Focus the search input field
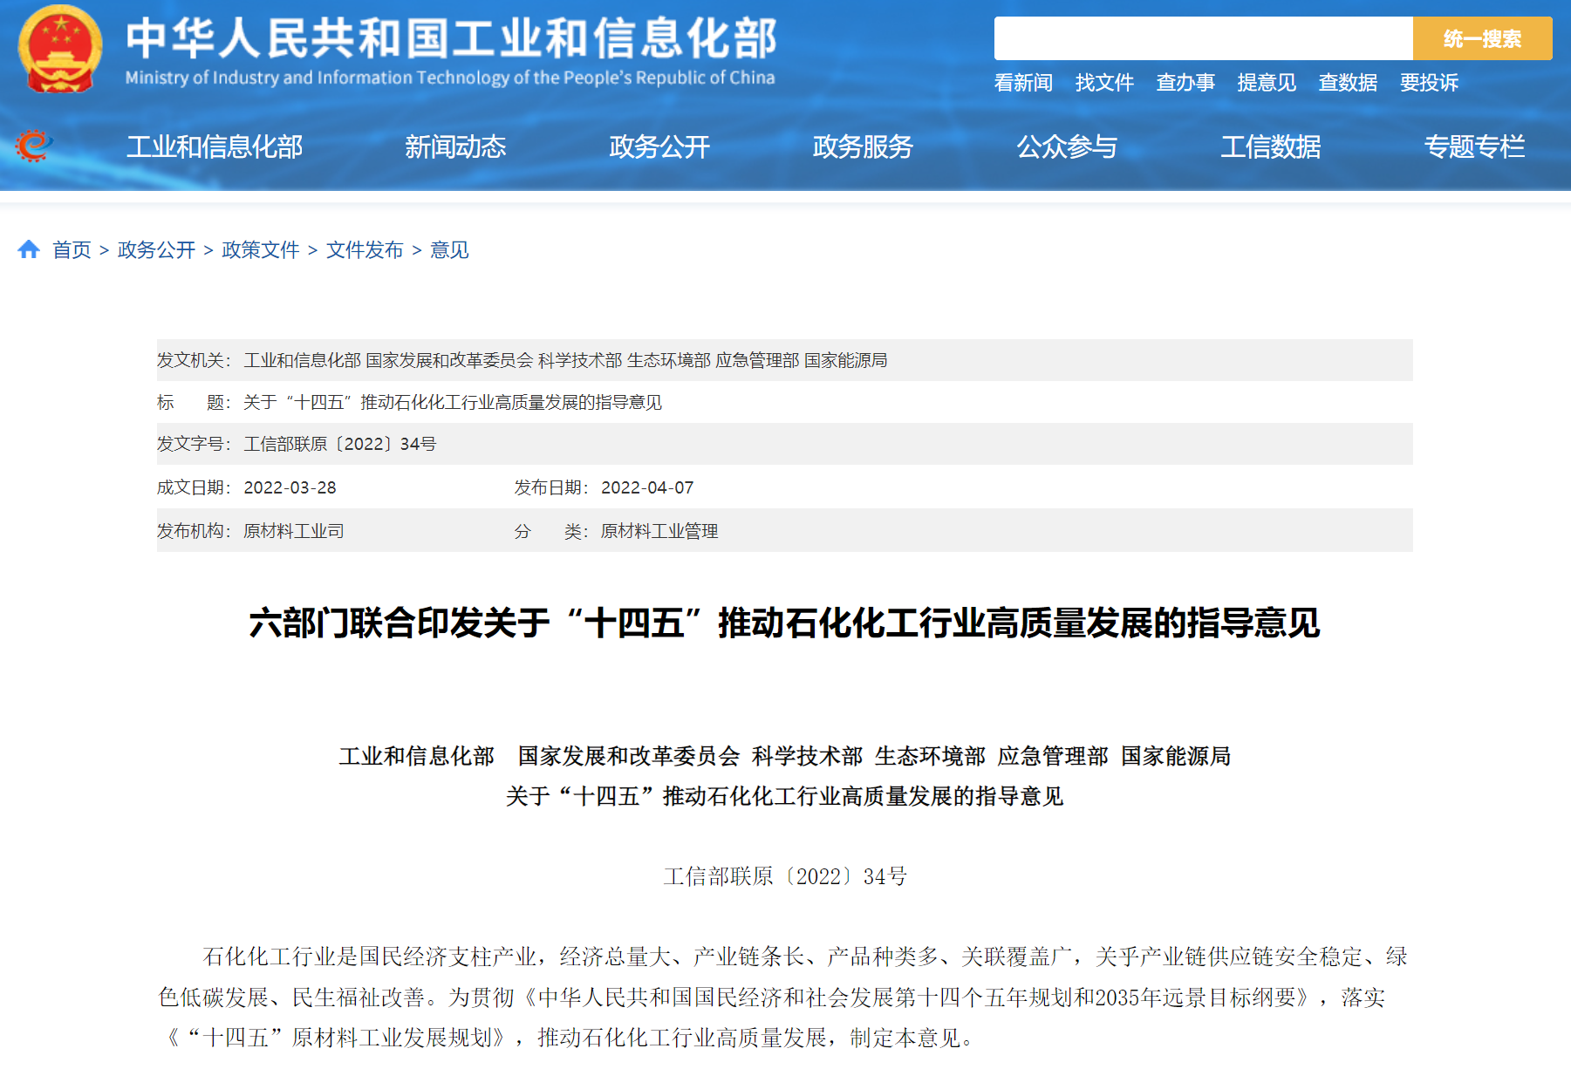Image resolution: width=1571 pixels, height=1069 pixels. (1202, 39)
